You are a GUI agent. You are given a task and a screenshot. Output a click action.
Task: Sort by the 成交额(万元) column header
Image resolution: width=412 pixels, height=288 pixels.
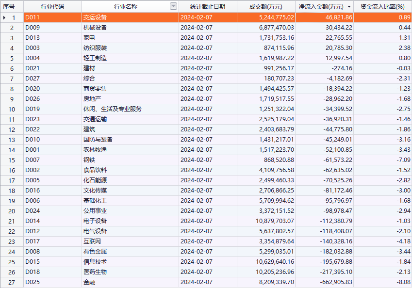[266, 6]
